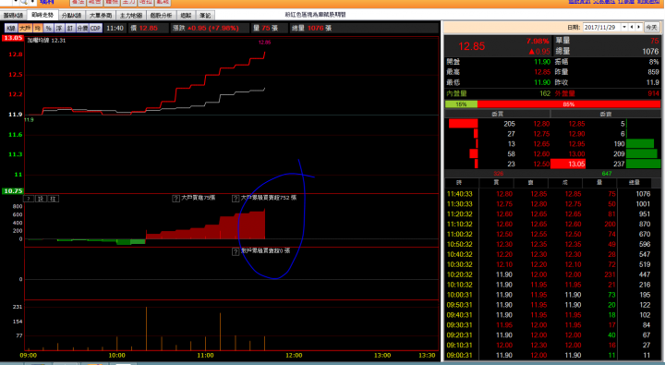The width and height of the screenshot is (665, 365).
Task: Open the date dropdown arrow
Action: [624, 27]
